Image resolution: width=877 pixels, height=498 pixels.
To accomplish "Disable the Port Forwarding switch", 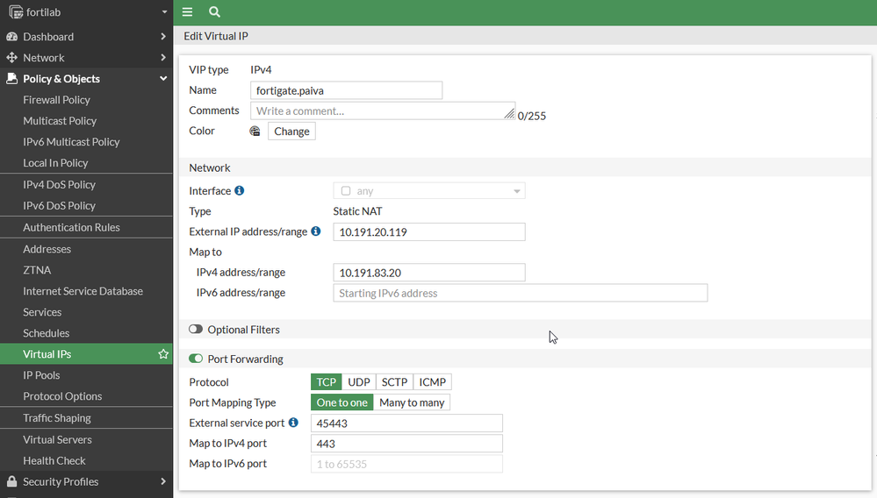I will tap(196, 359).
